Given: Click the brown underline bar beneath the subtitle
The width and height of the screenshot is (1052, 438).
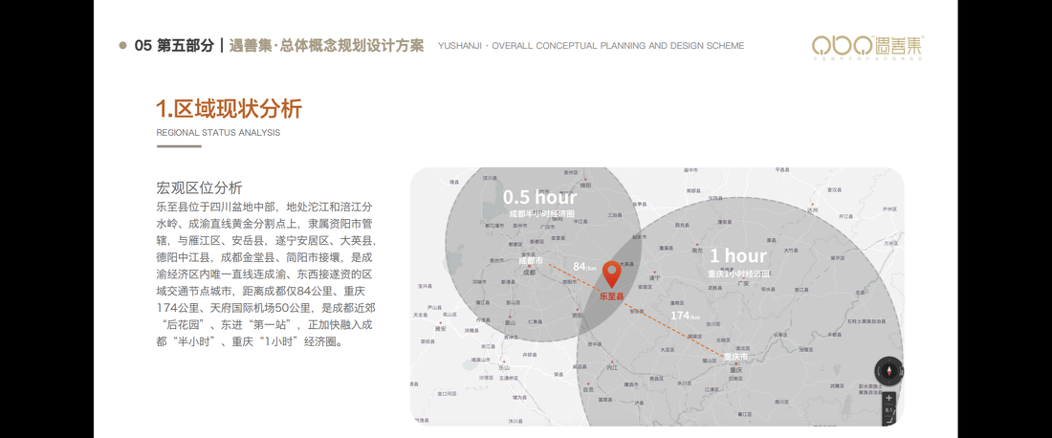Looking at the screenshot, I should (x=179, y=146).
